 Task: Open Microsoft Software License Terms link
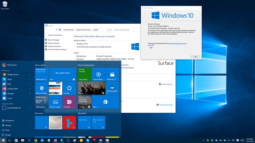178,43
